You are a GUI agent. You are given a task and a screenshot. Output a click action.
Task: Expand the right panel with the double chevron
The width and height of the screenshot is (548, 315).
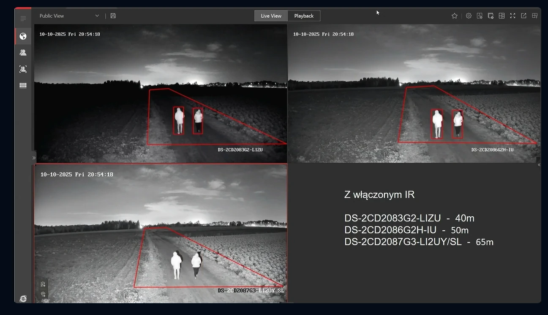click(539, 165)
